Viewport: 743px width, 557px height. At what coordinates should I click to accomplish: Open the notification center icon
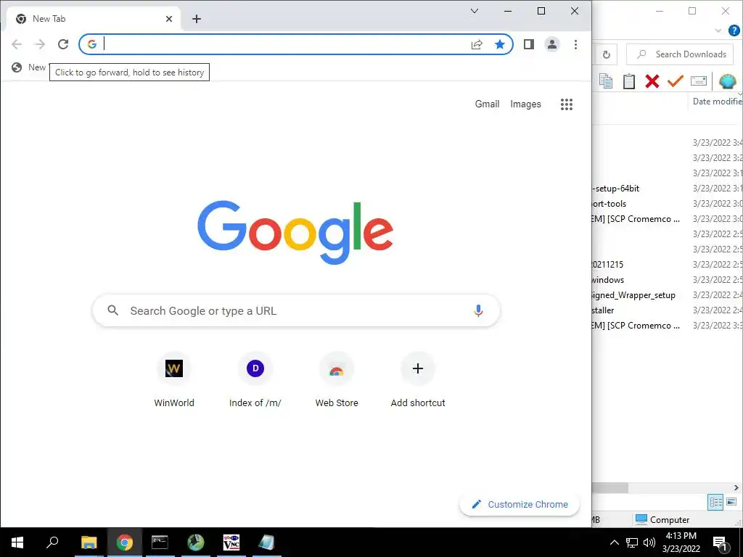(720, 543)
